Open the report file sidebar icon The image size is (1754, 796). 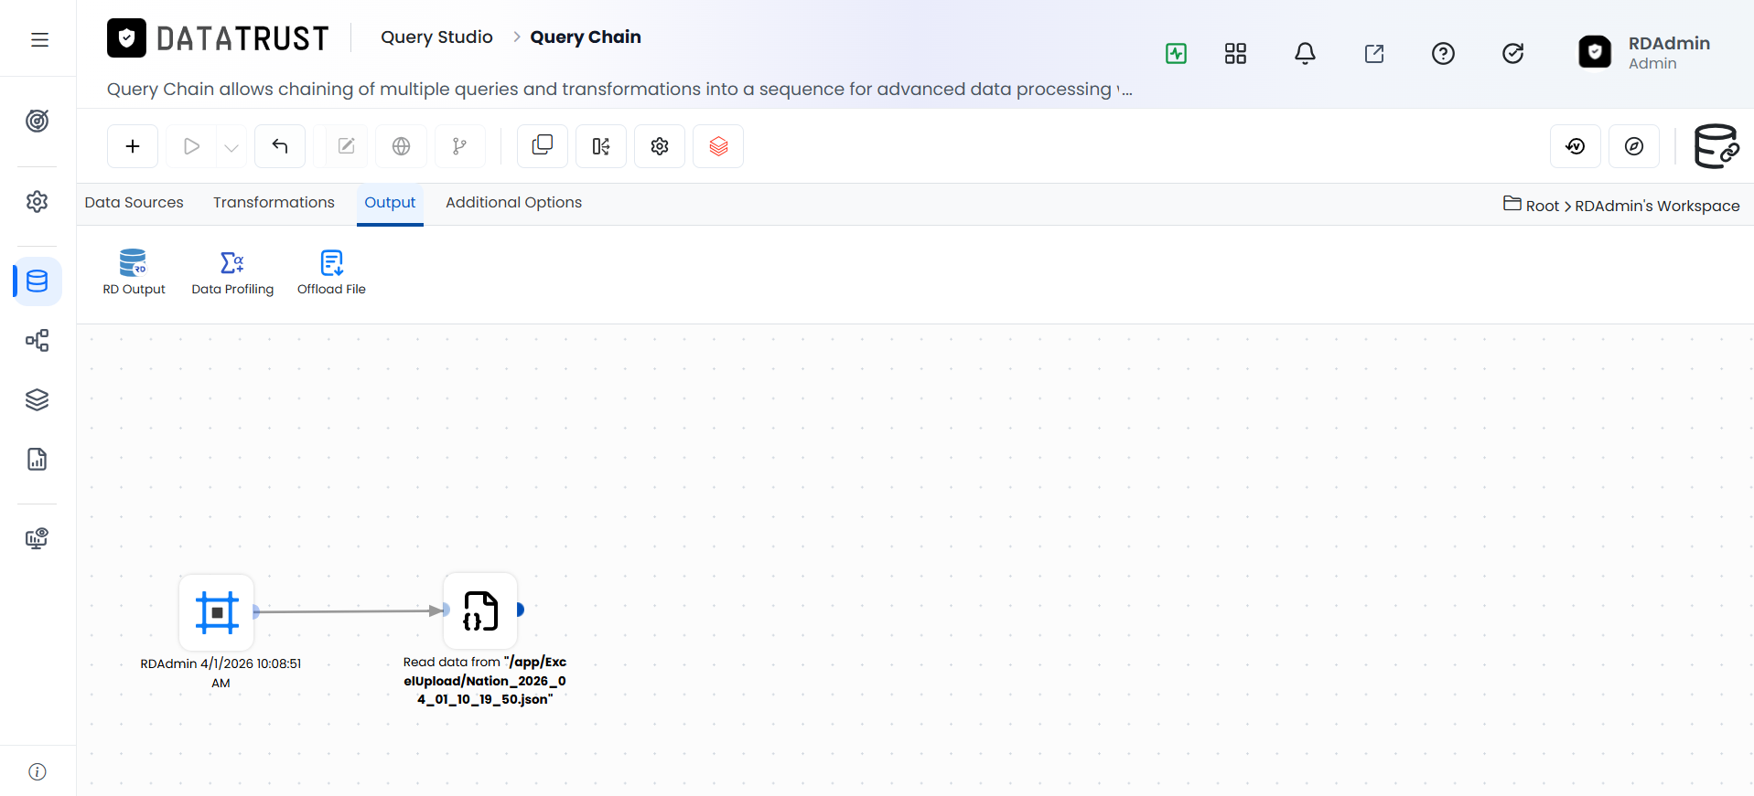[x=38, y=459]
